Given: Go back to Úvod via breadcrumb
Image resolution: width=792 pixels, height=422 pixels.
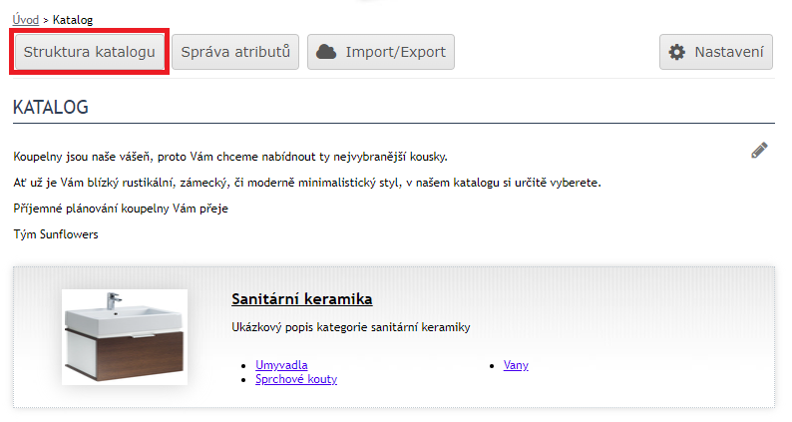Looking at the screenshot, I should tap(27, 19).
